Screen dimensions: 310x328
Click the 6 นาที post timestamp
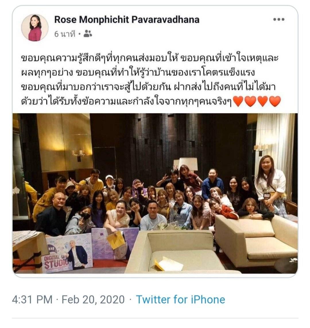tap(65, 34)
